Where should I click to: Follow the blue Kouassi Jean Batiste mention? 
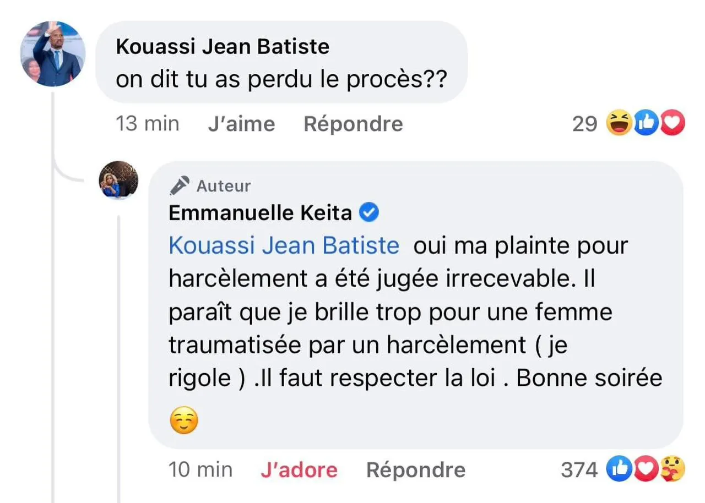click(284, 245)
